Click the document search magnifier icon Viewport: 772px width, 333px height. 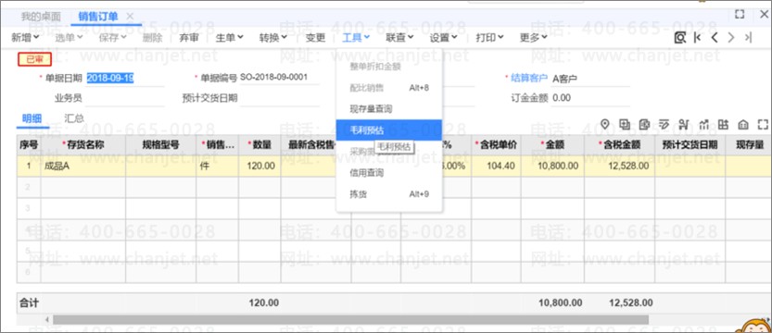click(680, 37)
